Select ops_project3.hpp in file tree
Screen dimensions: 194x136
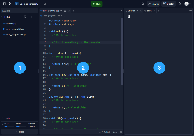coord(16,35)
